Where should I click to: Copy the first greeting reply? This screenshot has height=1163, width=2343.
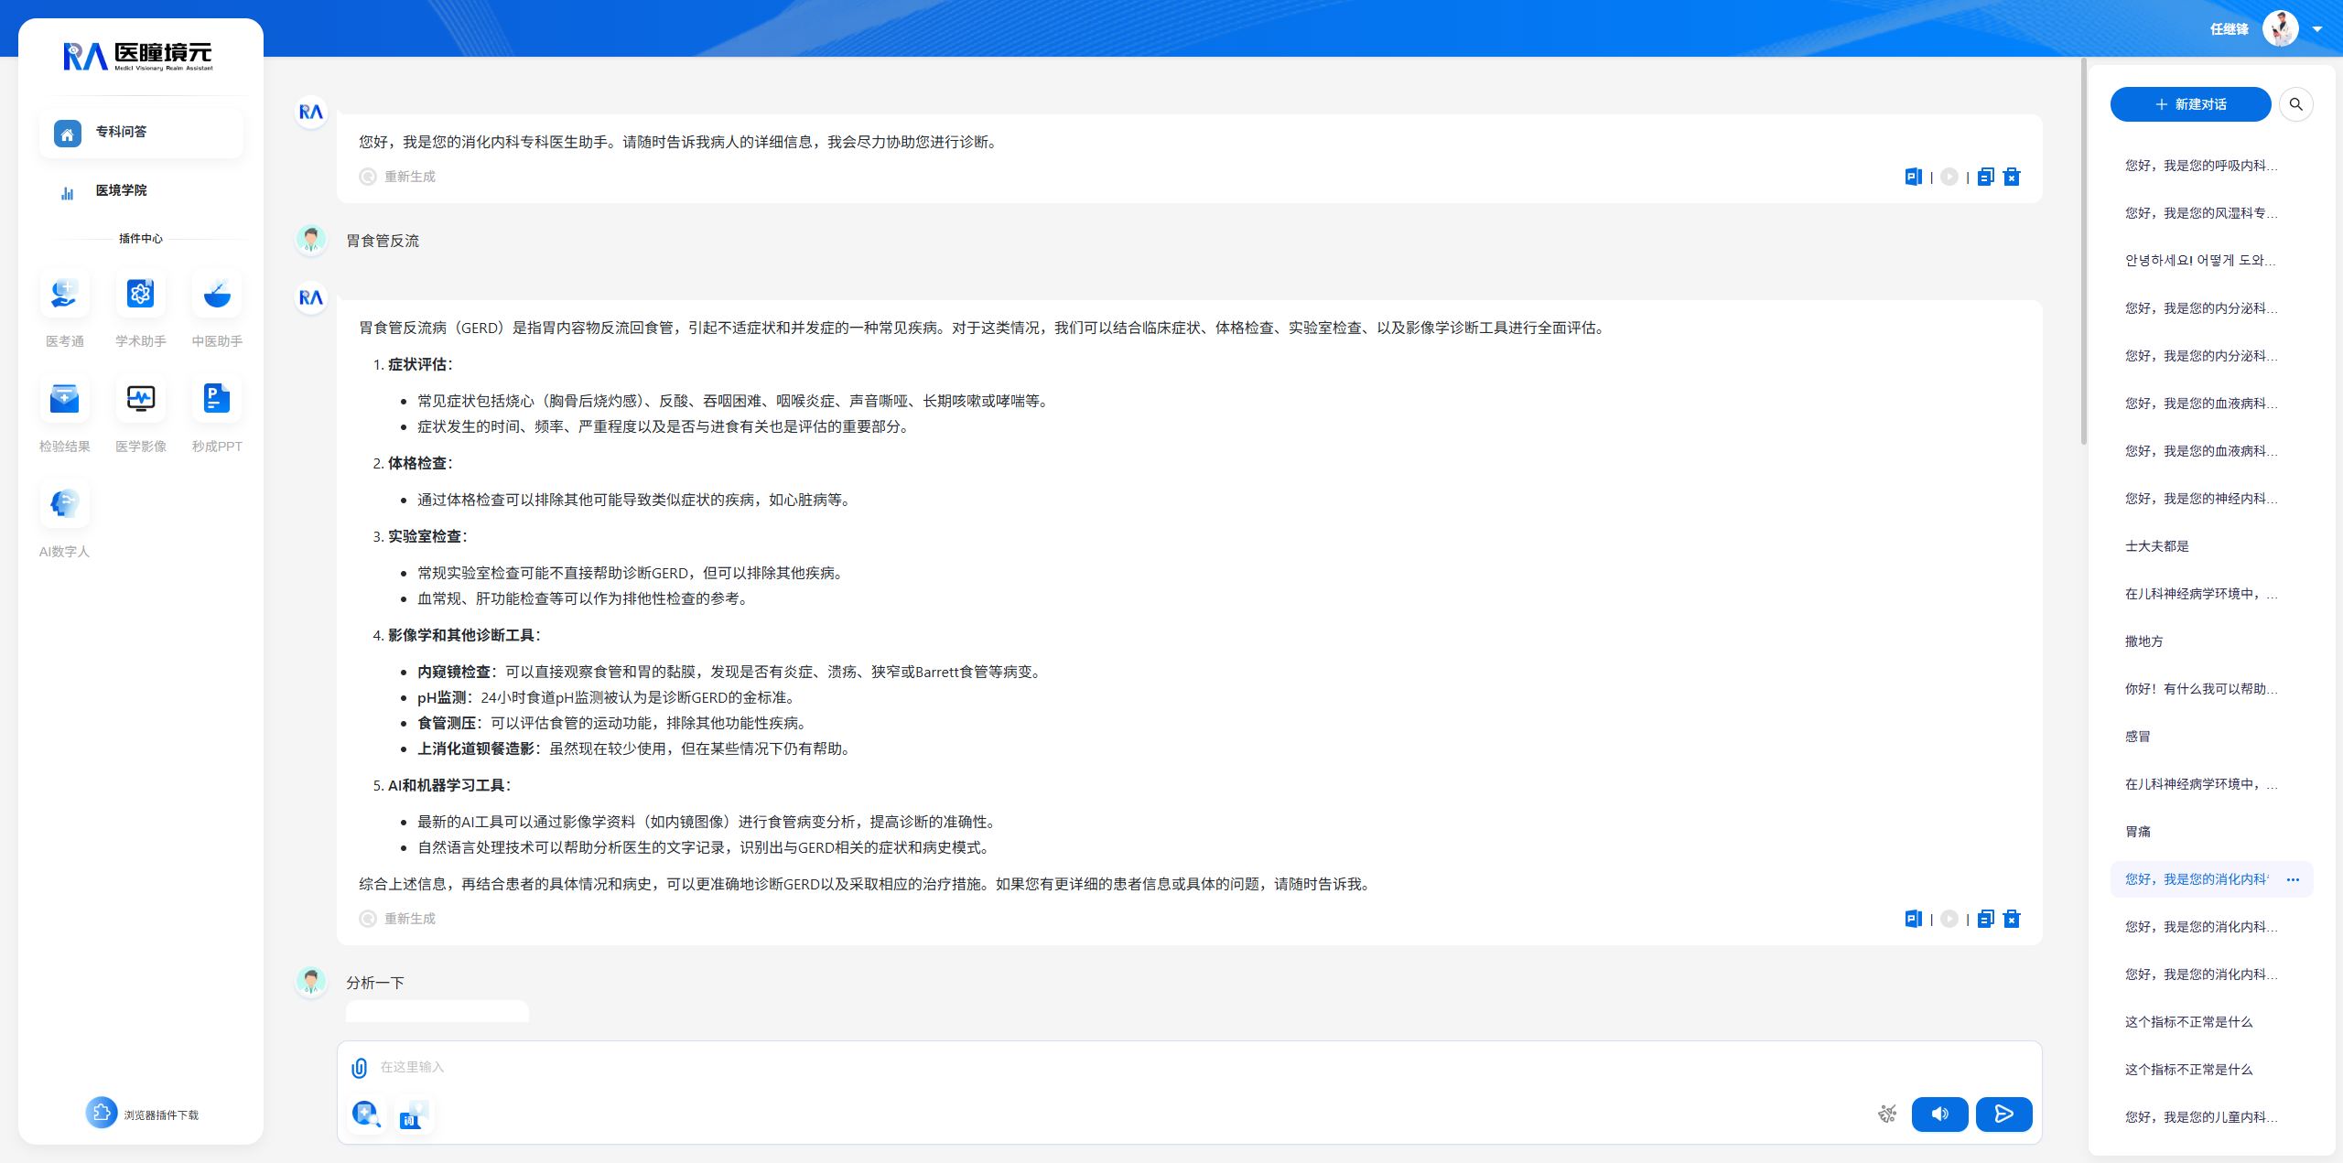point(1985,177)
